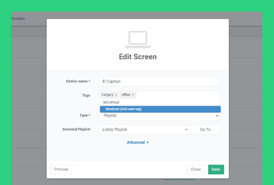Remove the office tag
The width and height of the screenshot is (274, 185).
[133, 95]
